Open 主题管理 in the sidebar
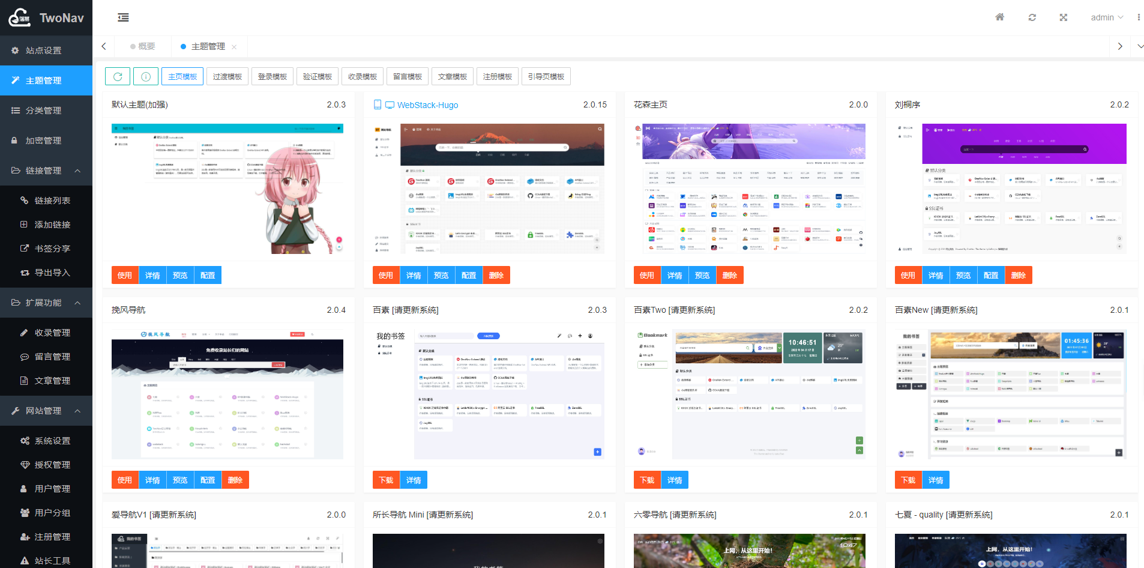Image resolution: width=1144 pixels, height=568 pixels. point(46,80)
